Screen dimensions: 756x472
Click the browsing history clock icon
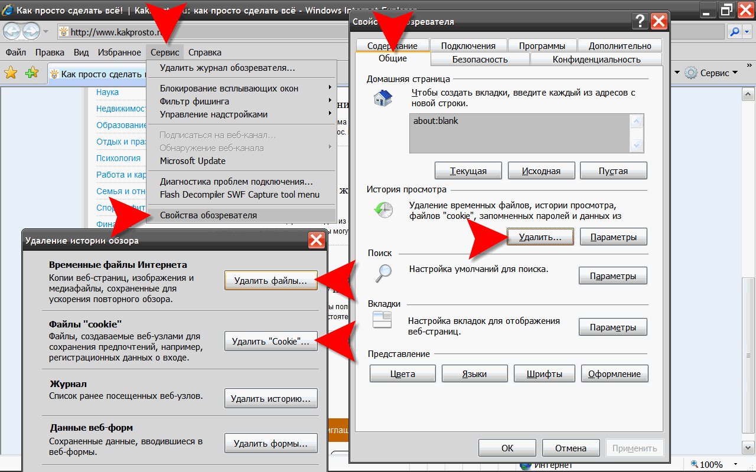click(383, 210)
